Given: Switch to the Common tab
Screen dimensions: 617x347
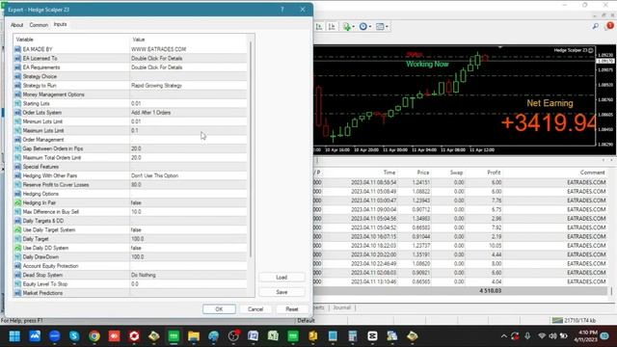Looking at the screenshot, I should coord(39,25).
